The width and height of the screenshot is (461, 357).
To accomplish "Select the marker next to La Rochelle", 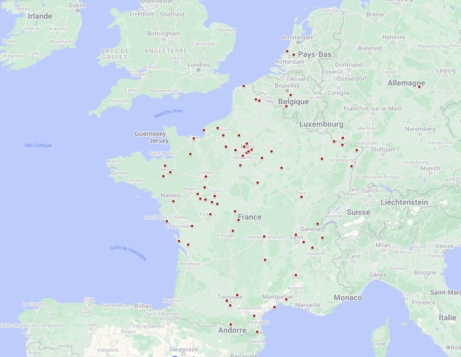I will pyautogui.click(x=192, y=226).
